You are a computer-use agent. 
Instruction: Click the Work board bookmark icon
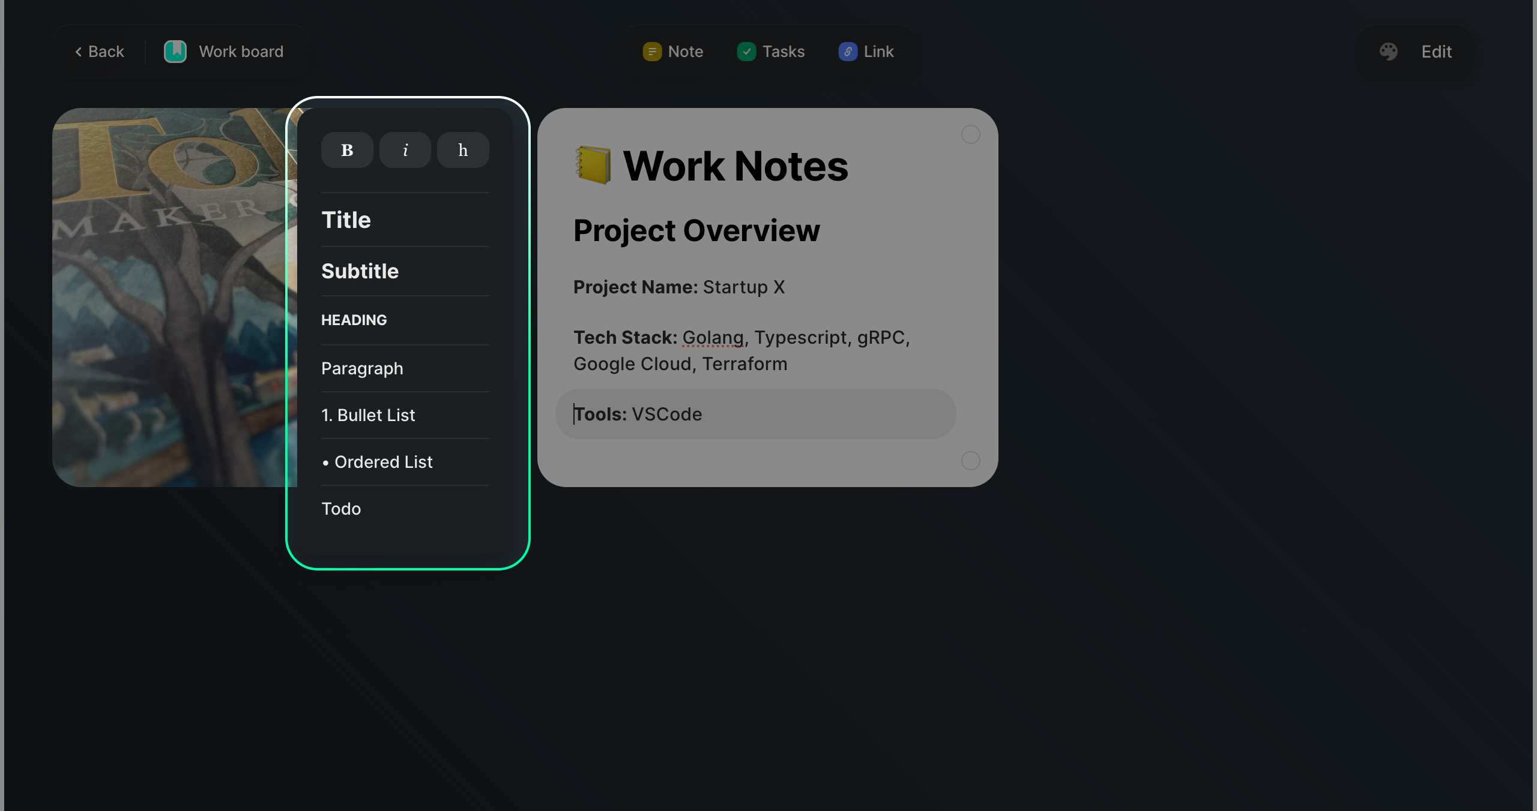coord(175,52)
